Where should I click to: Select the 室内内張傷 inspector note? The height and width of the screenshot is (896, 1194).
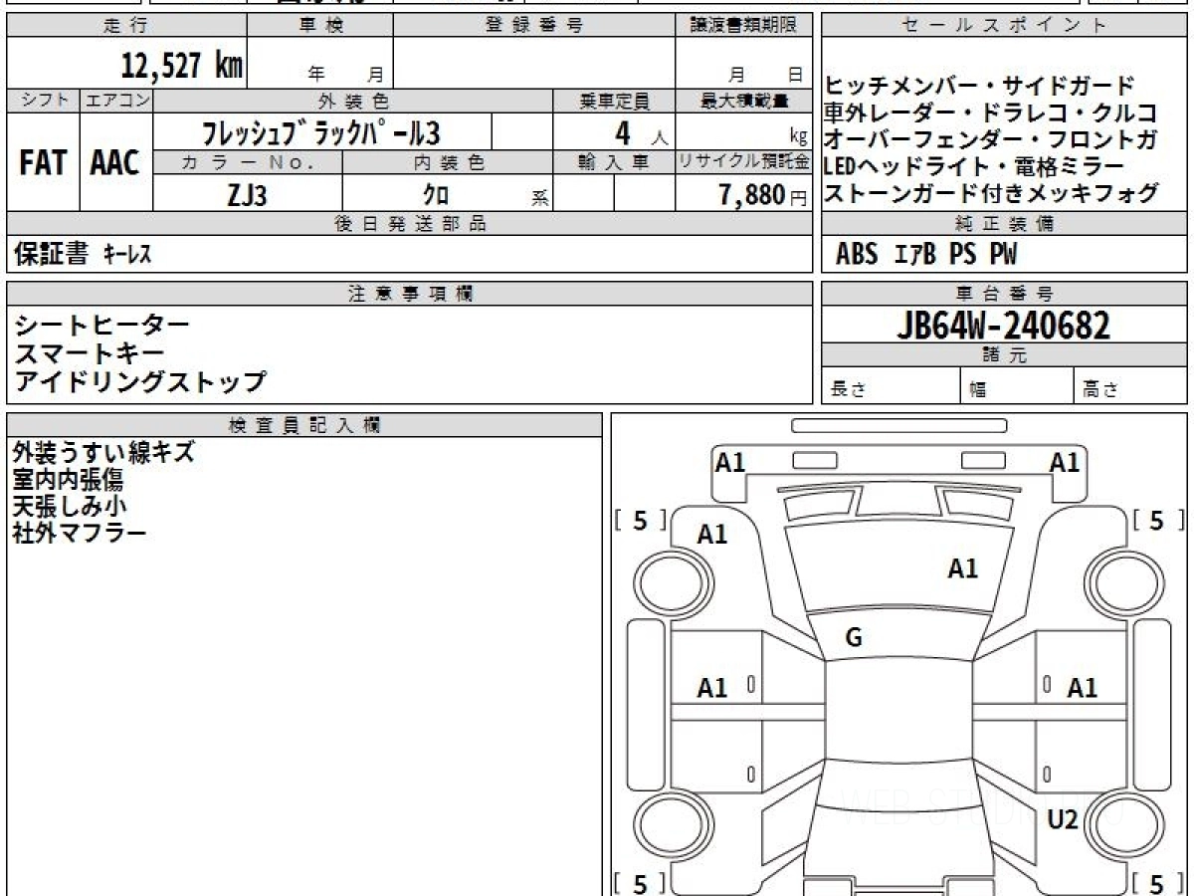coord(68,480)
